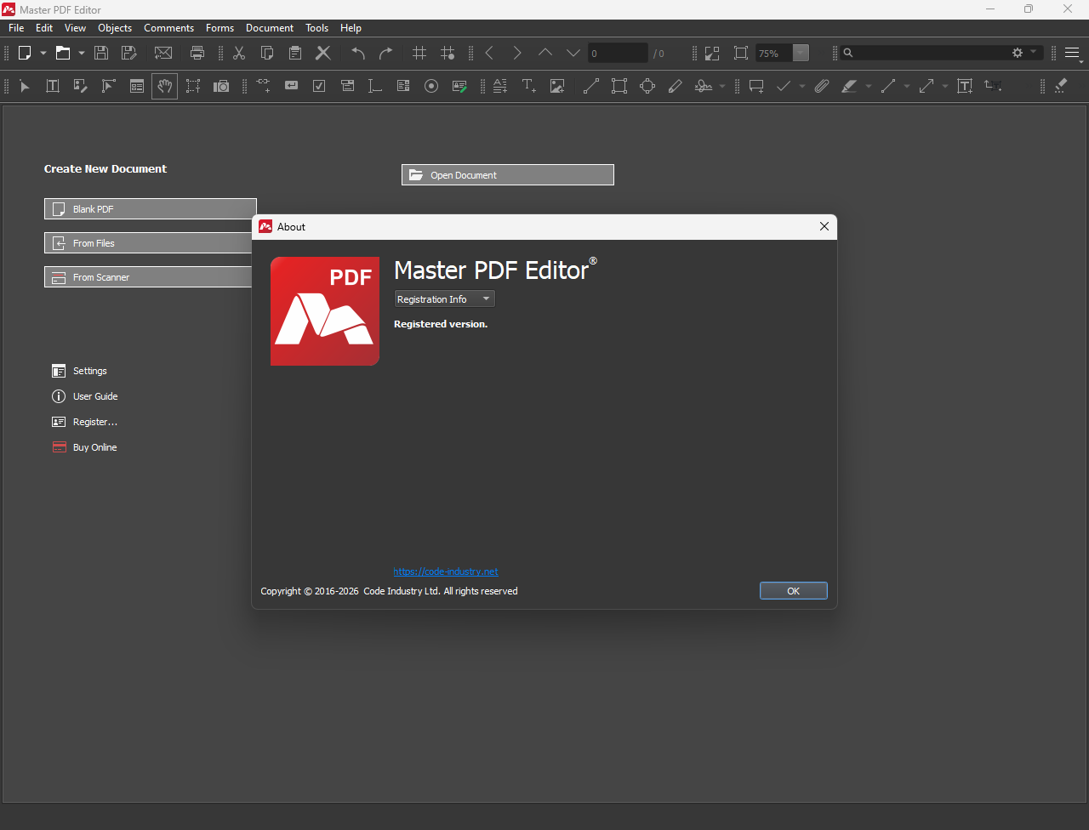Image resolution: width=1089 pixels, height=830 pixels.
Task: Select the Radio Button form tool
Action: coord(431,86)
